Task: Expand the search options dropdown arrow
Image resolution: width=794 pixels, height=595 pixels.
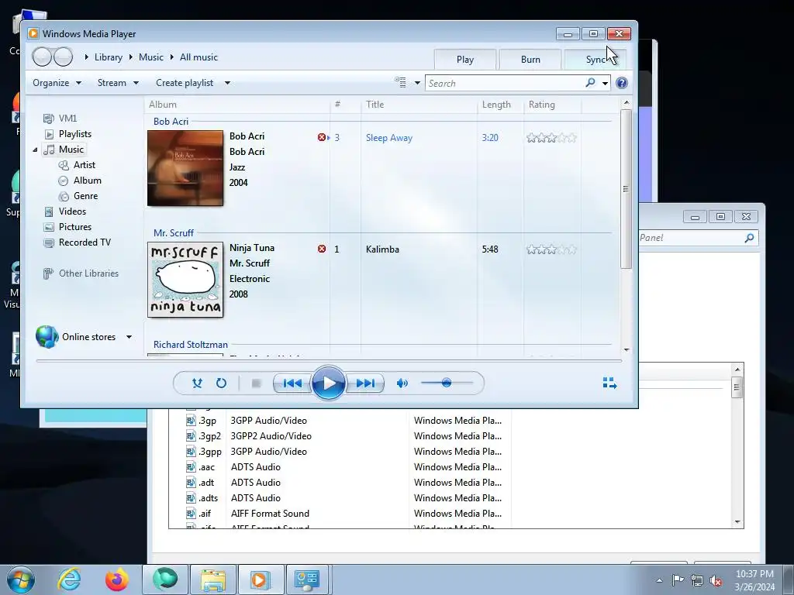Action: [x=605, y=84]
